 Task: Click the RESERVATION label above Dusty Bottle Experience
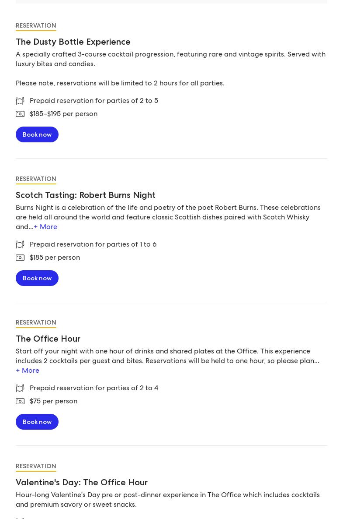(x=36, y=26)
